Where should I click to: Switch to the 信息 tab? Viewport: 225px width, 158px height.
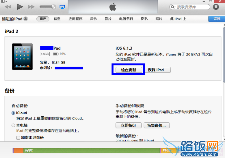coord(57,19)
